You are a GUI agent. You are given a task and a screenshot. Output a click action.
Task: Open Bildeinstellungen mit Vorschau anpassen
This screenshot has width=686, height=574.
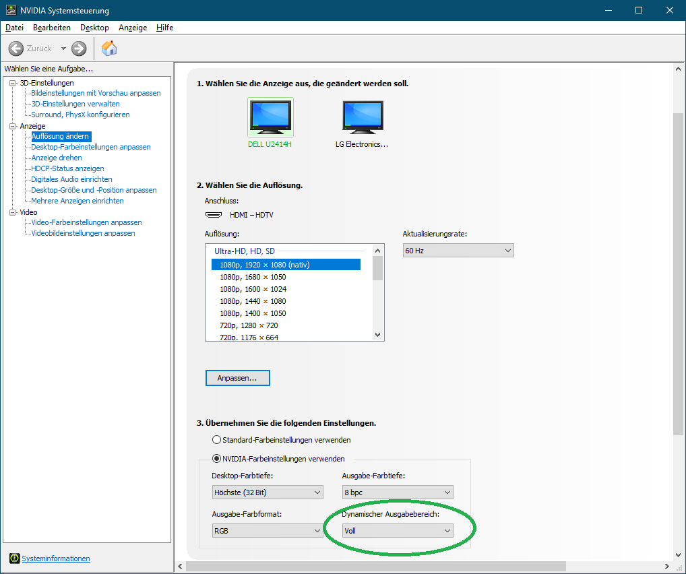(x=96, y=93)
